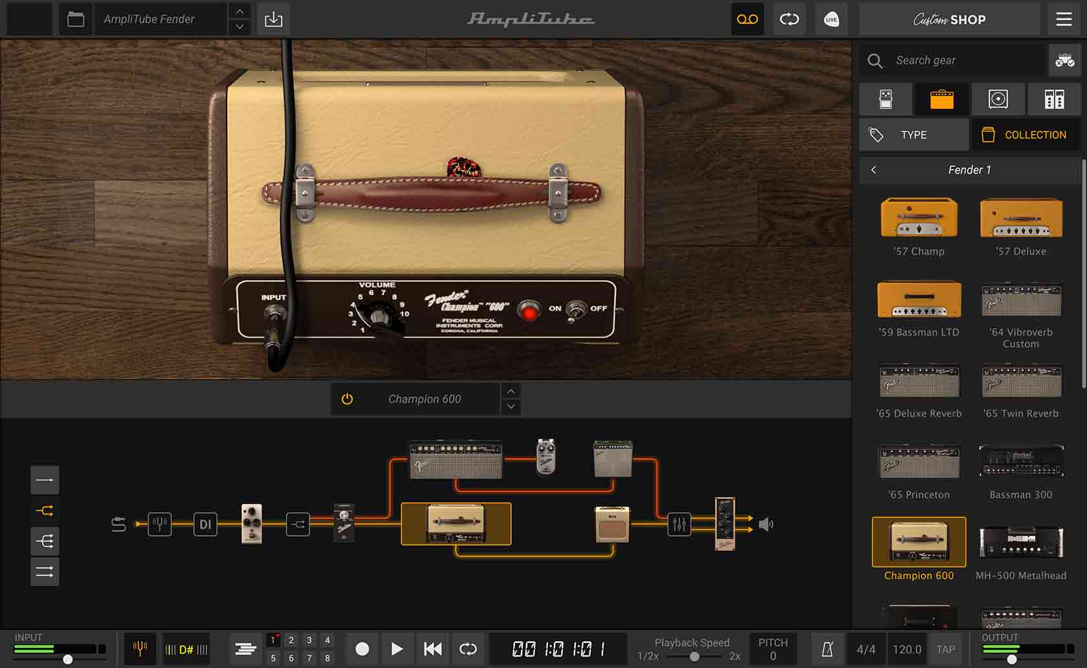The image size is (1087, 668).
Task: Step to the previous amp model
Action: point(511,391)
